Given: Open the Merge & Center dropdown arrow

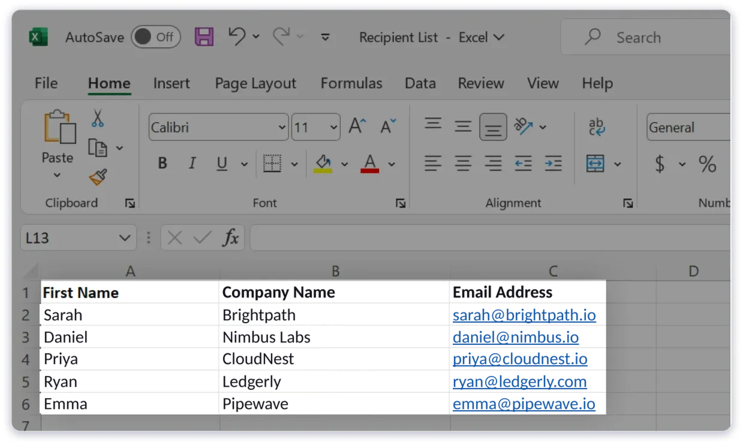Looking at the screenshot, I should coord(617,164).
